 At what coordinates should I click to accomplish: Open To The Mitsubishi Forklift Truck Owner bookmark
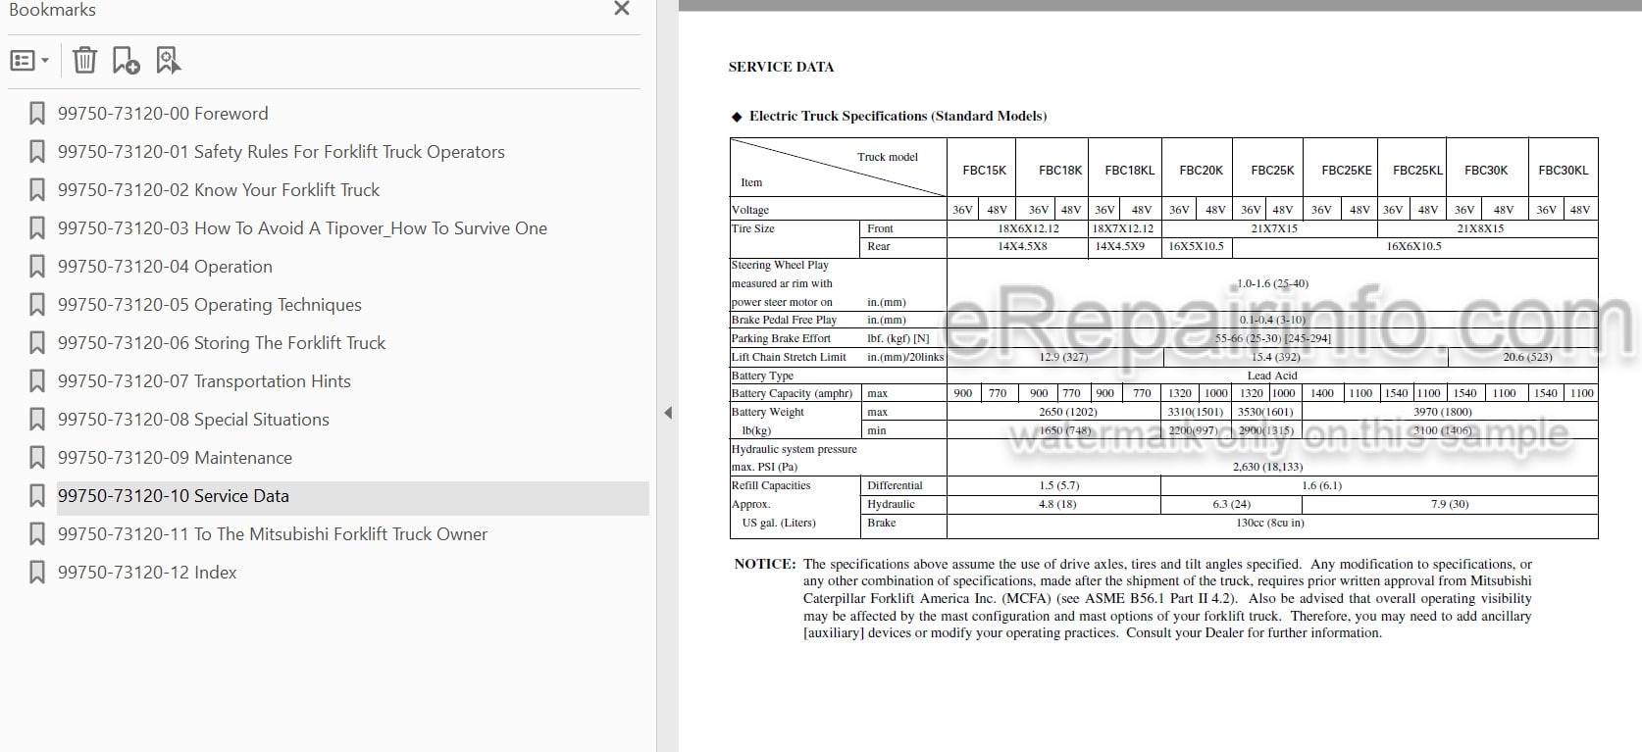tap(272, 534)
